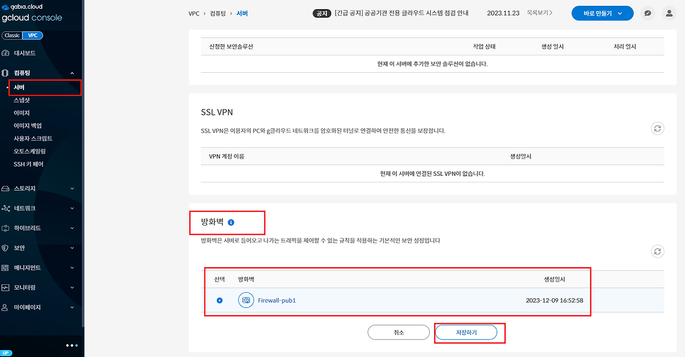Click the security (보안) shield icon
Image resolution: width=685 pixels, height=357 pixels.
[x=6, y=247]
